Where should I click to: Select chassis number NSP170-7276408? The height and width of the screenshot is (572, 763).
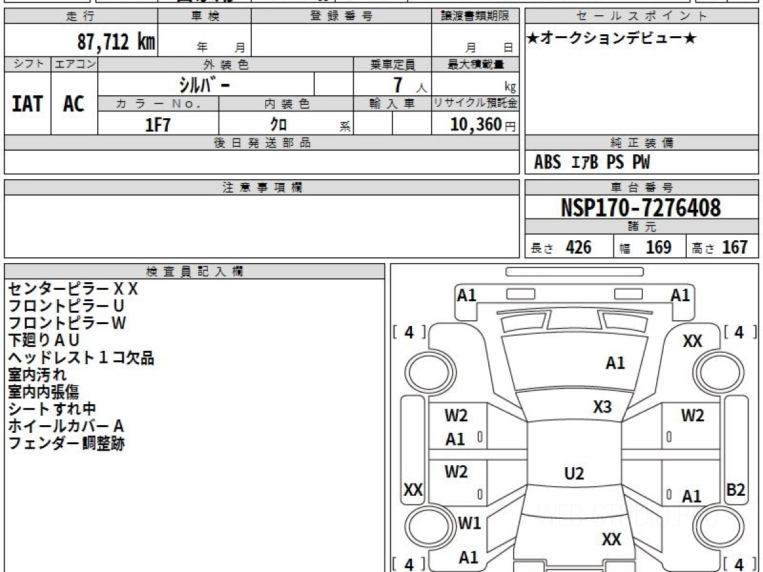641,208
